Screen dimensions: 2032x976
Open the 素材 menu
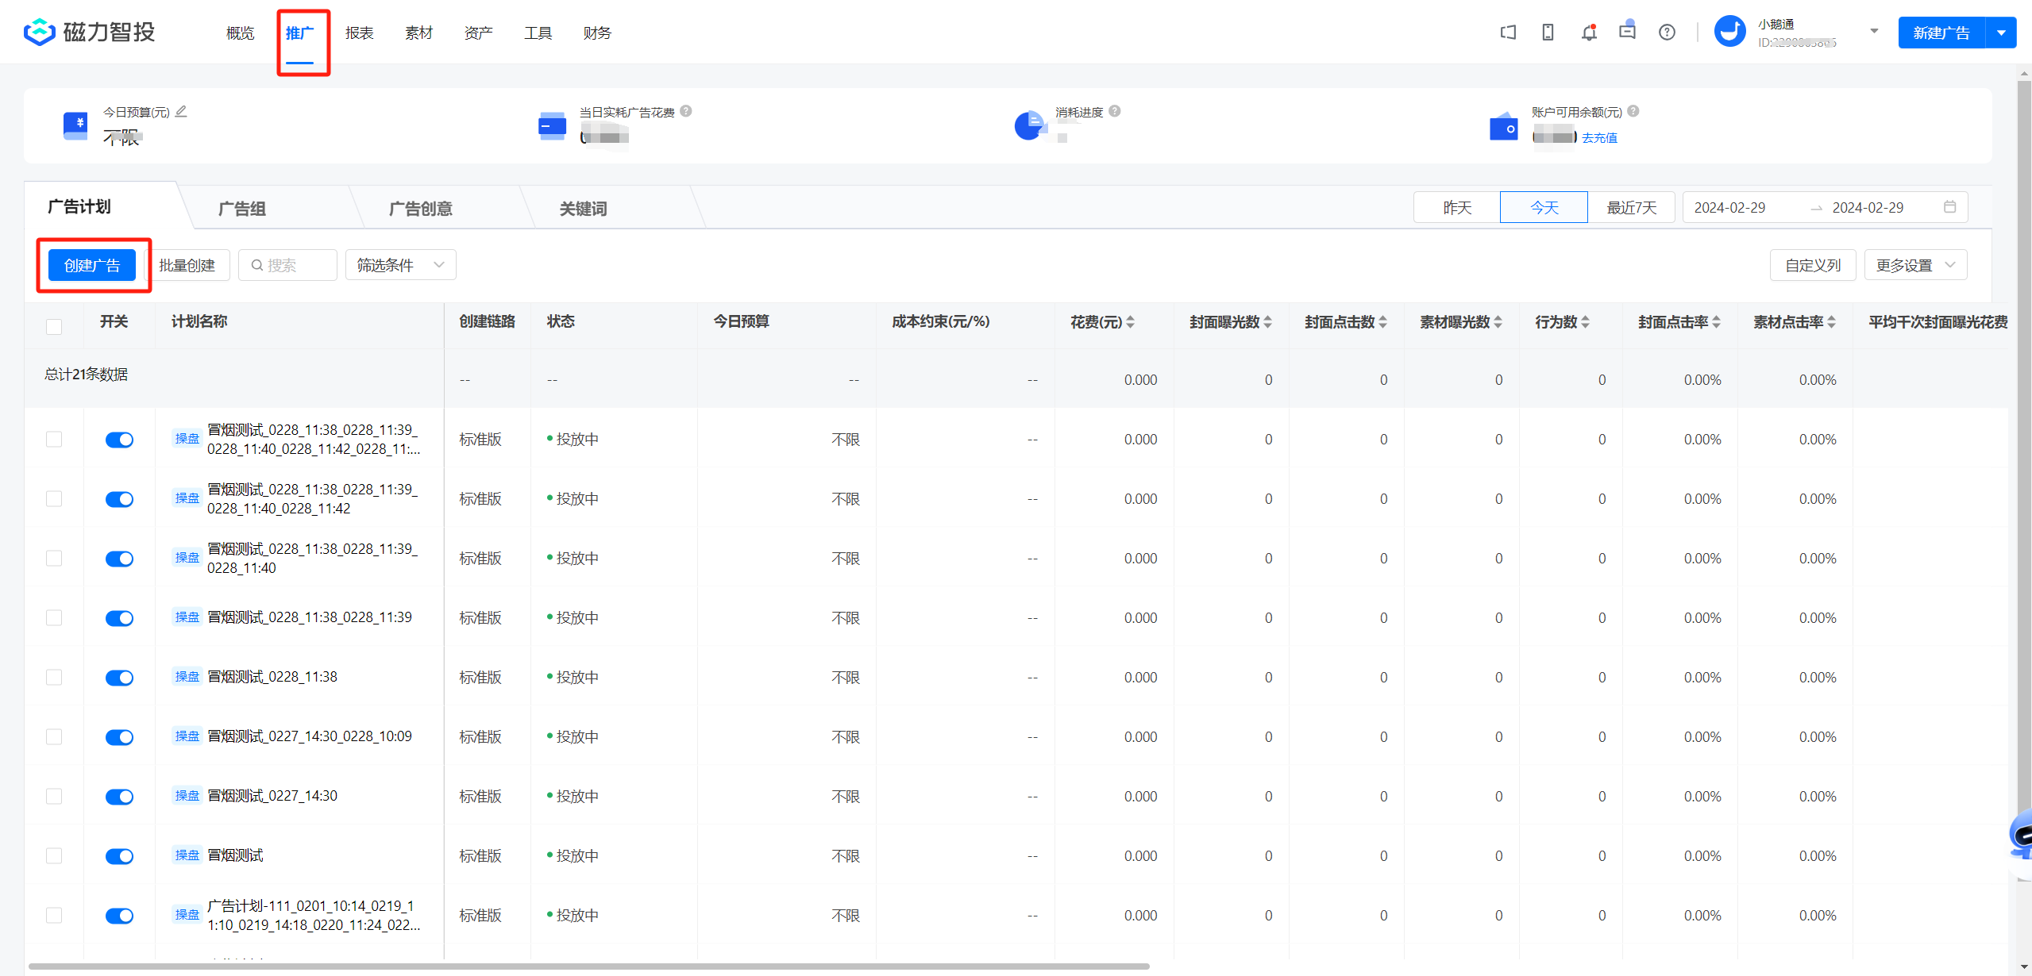coord(418,33)
